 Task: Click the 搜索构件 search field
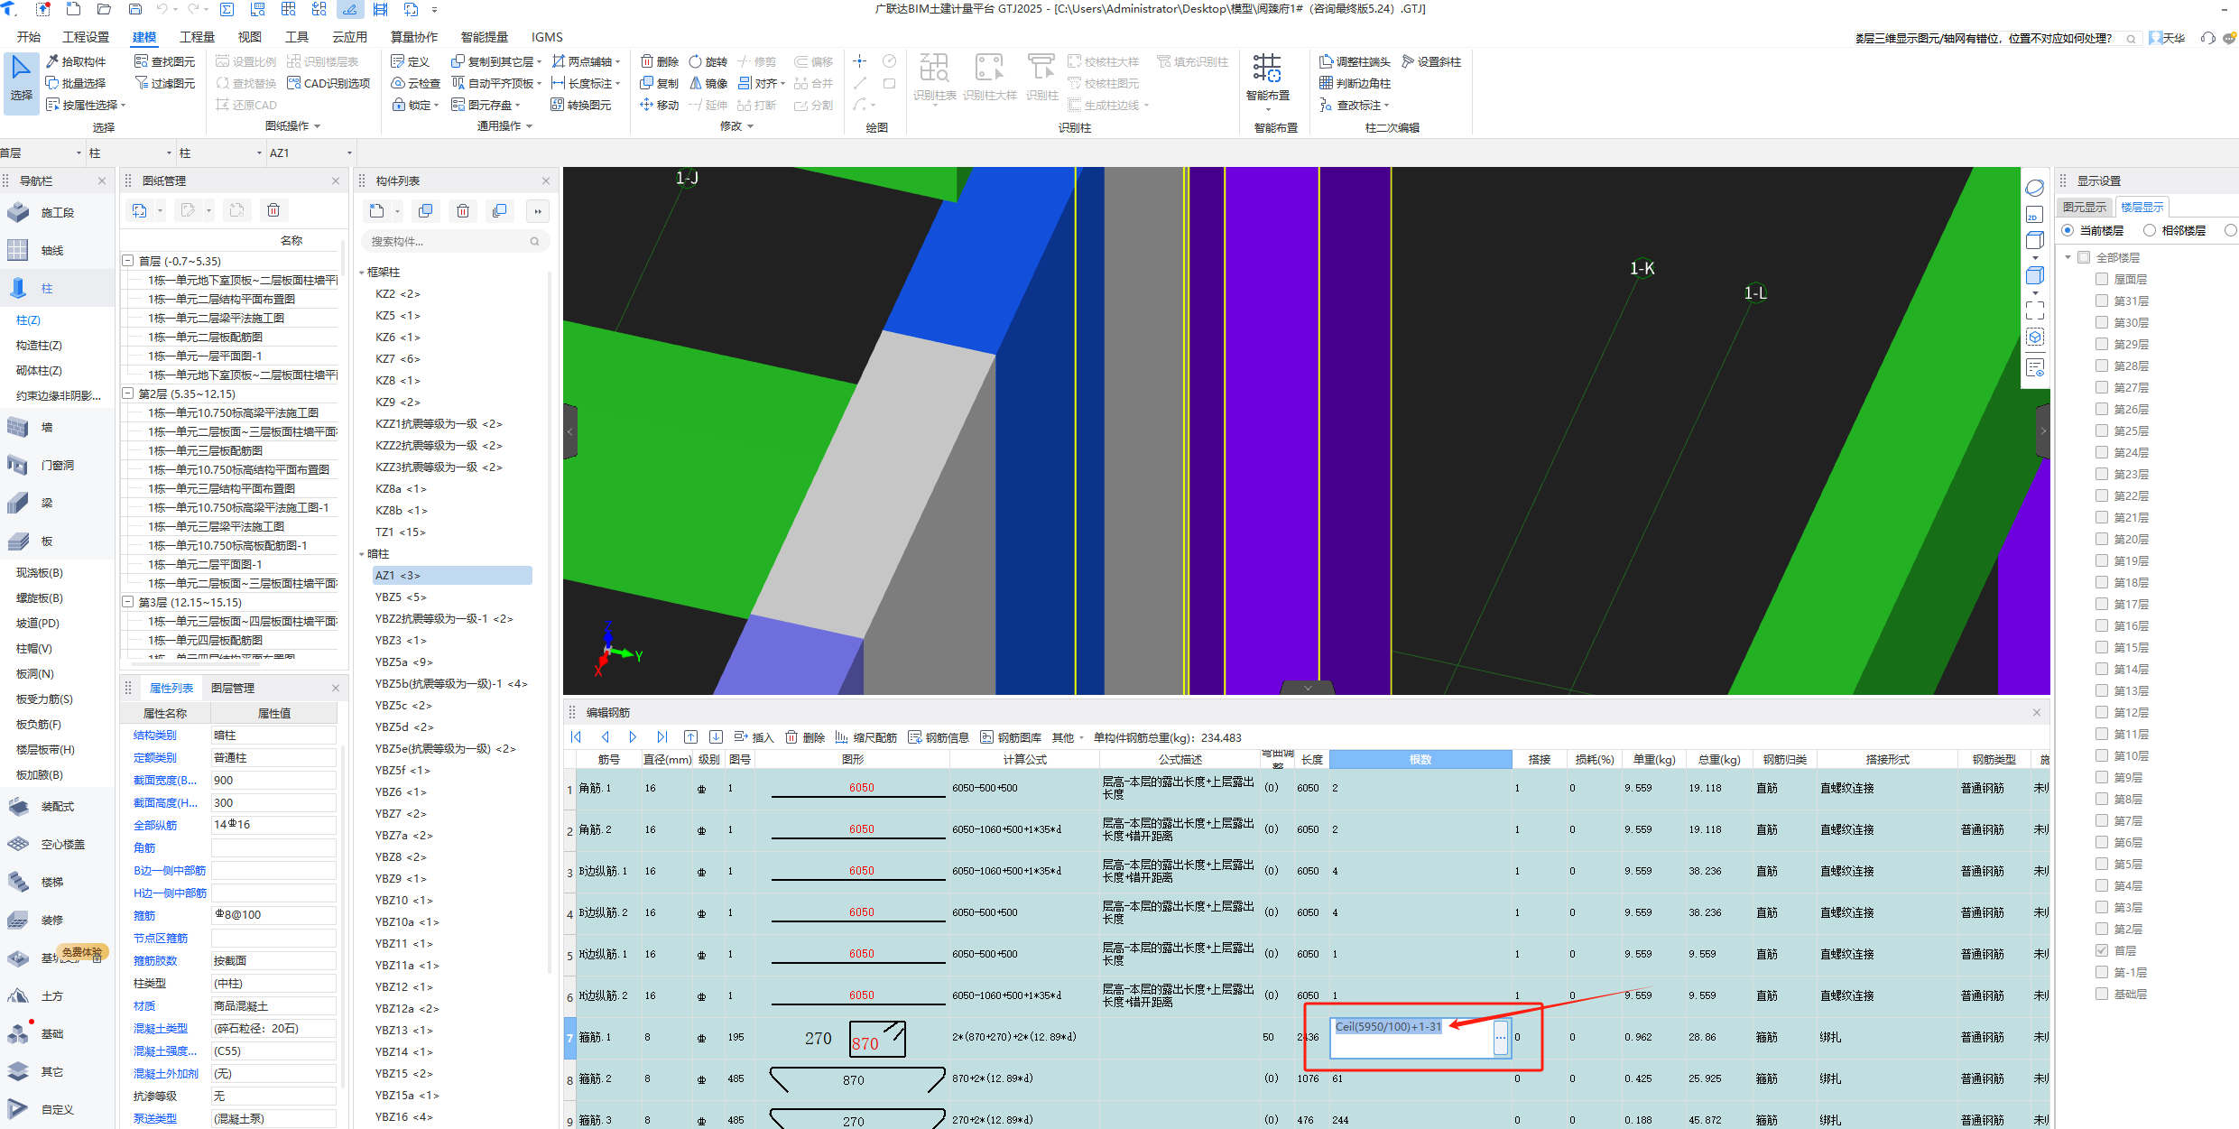[x=455, y=241]
